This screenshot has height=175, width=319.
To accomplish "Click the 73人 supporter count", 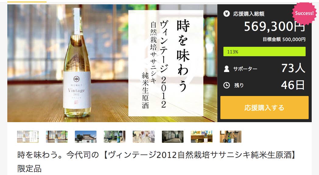I will tap(293, 68).
